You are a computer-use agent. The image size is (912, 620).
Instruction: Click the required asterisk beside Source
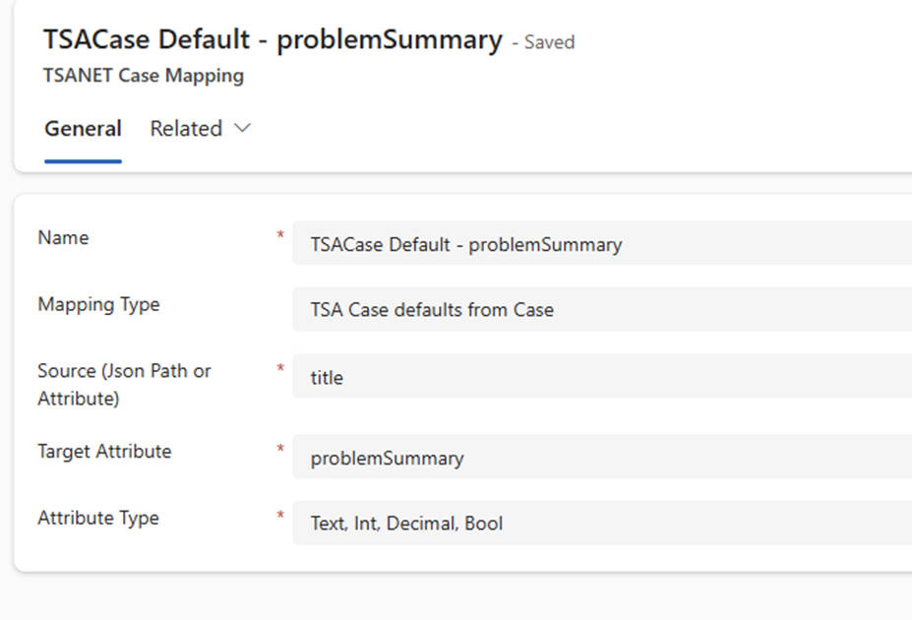pos(280,369)
